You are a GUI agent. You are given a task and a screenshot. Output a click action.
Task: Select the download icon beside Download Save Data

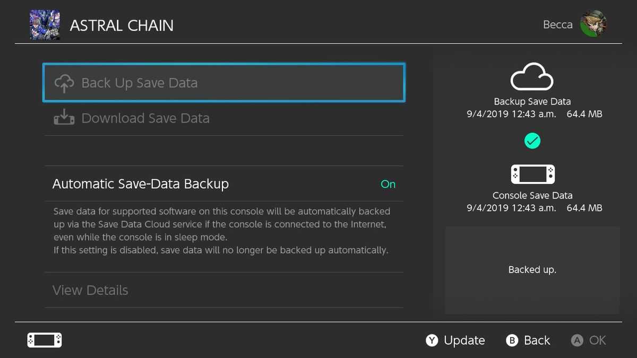click(64, 118)
